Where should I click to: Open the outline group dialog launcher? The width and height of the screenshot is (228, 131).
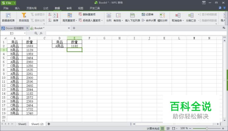coord(216,23)
